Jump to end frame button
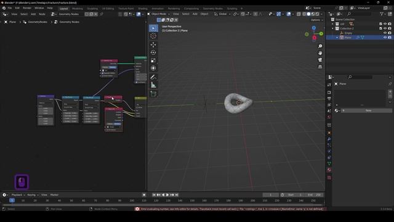 click(x=177, y=195)
